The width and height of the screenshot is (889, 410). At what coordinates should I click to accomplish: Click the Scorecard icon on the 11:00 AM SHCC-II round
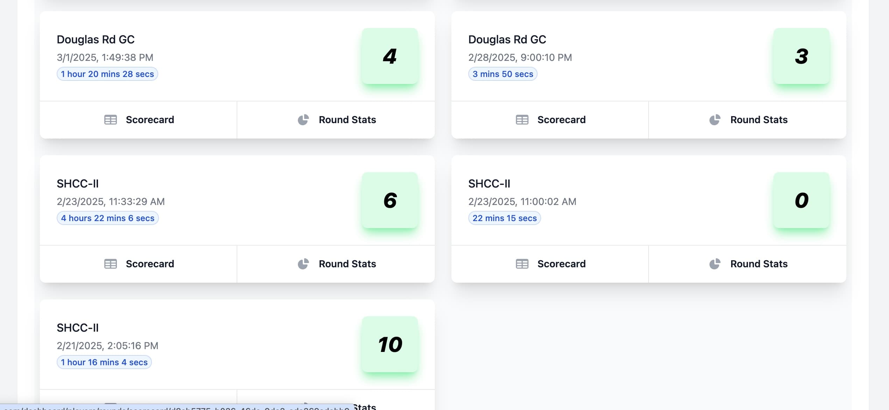tap(522, 263)
